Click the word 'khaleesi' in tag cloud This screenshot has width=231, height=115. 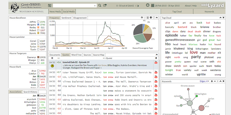(x=179, y=48)
